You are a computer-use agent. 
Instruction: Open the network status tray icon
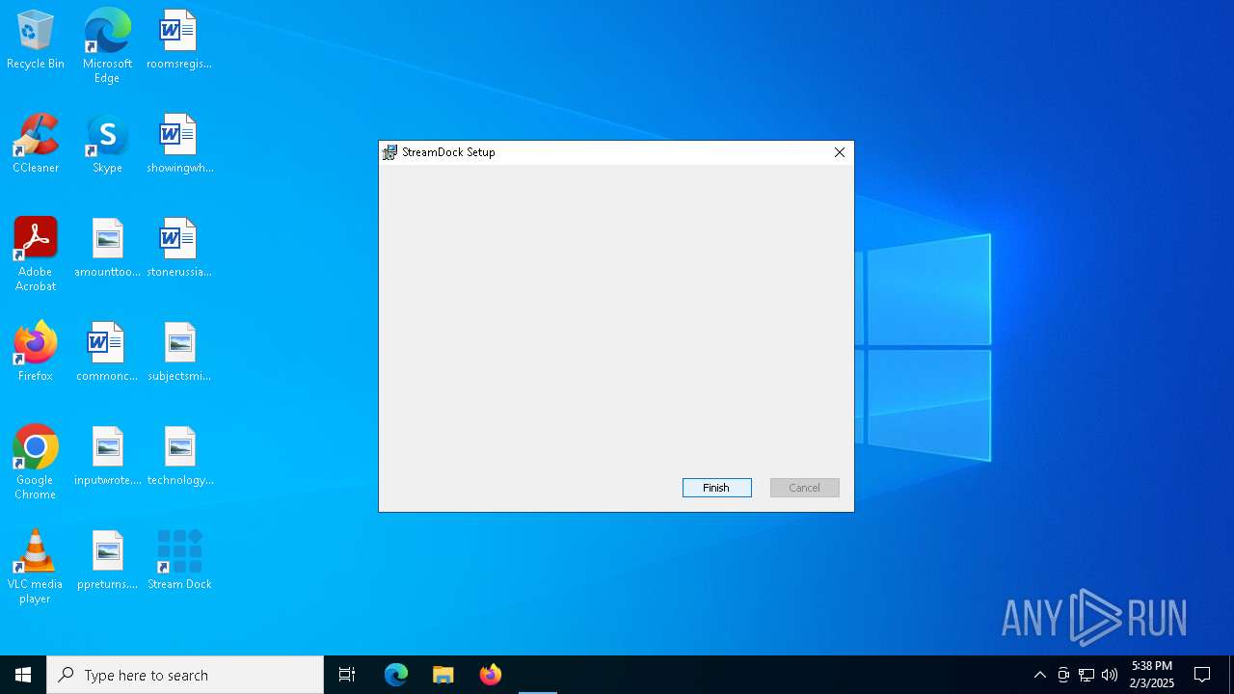pyautogui.click(x=1086, y=675)
